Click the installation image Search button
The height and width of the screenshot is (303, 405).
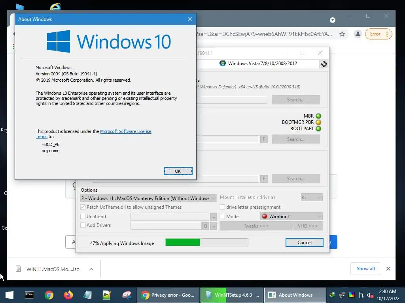(296, 100)
